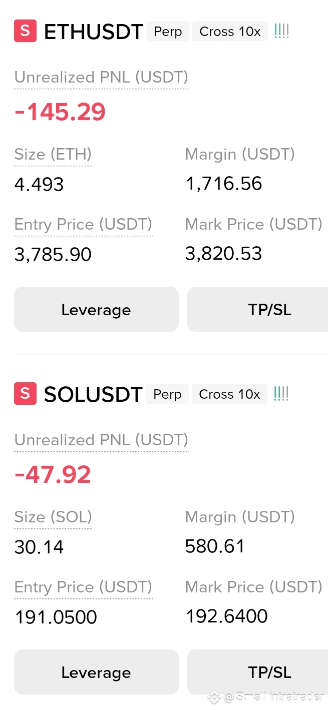Viewport: 328px width, 710px height.
Task: Open TP/SL settings for SOLUSDT position
Action: [258, 672]
